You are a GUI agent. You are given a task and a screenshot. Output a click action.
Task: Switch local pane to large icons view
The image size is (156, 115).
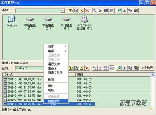pos(95,11)
